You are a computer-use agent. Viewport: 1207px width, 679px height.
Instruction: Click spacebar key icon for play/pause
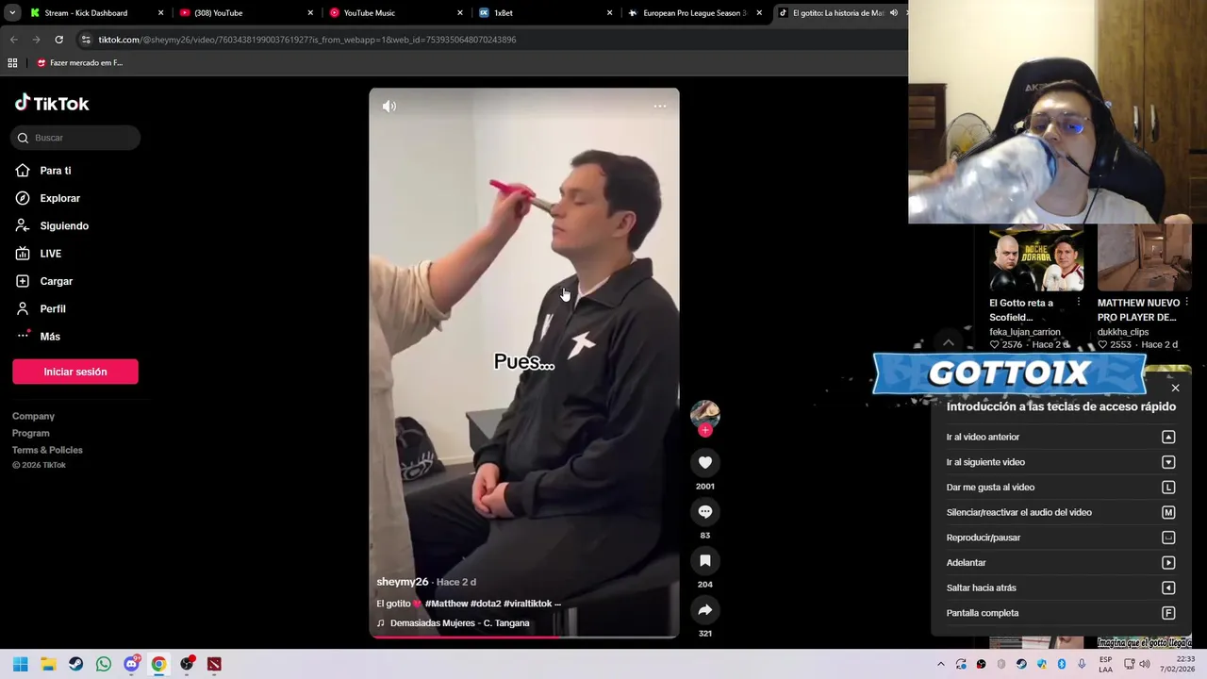[1168, 538]
